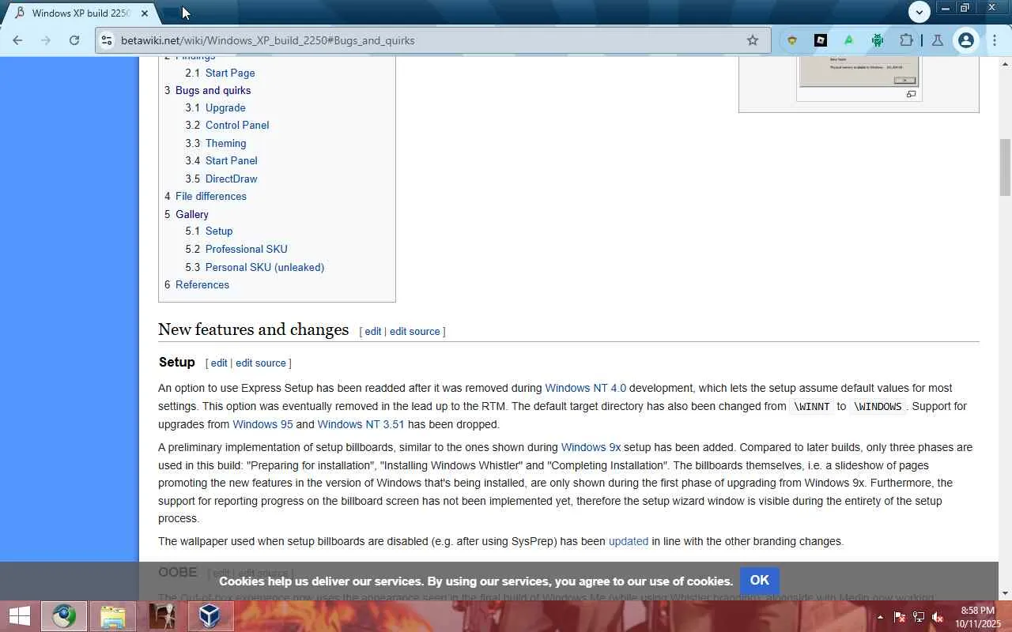Viewport: 1012px width, 632px height.
Task: Select the Windows XP build 2250 tab
Action: click(x=82, y=13)
